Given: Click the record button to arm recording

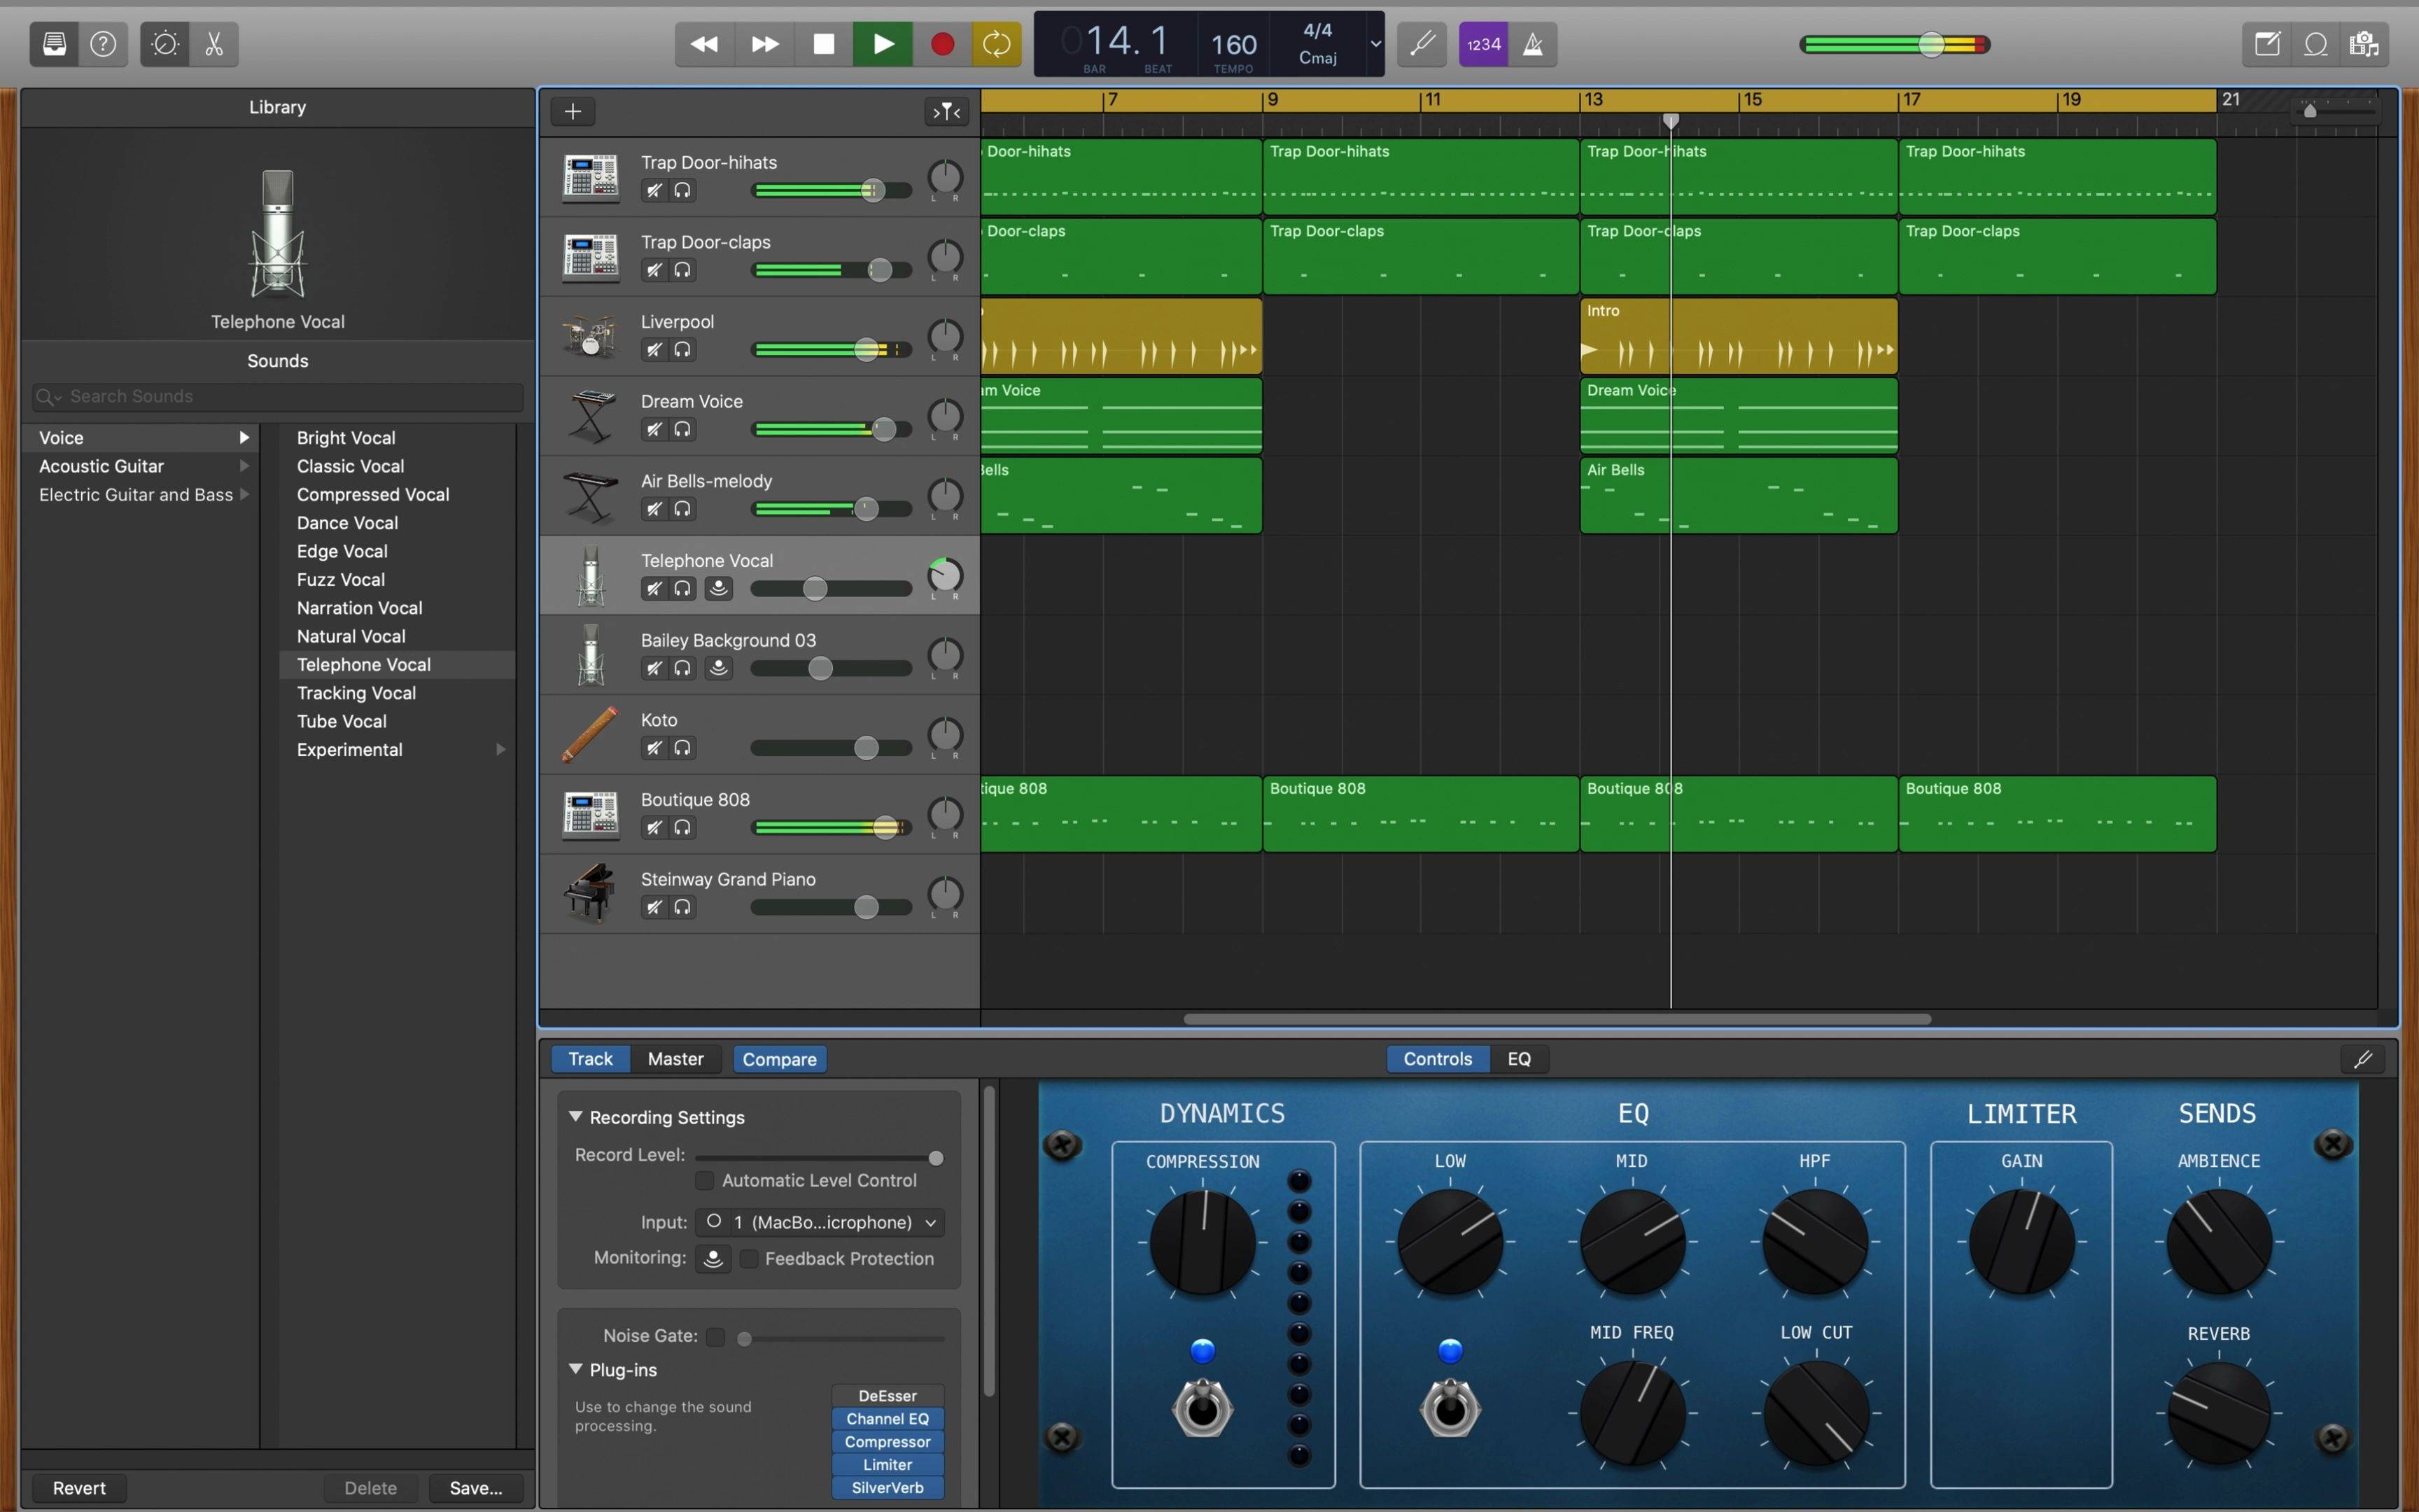Looking at the screenshot, I should coord(942,42).
